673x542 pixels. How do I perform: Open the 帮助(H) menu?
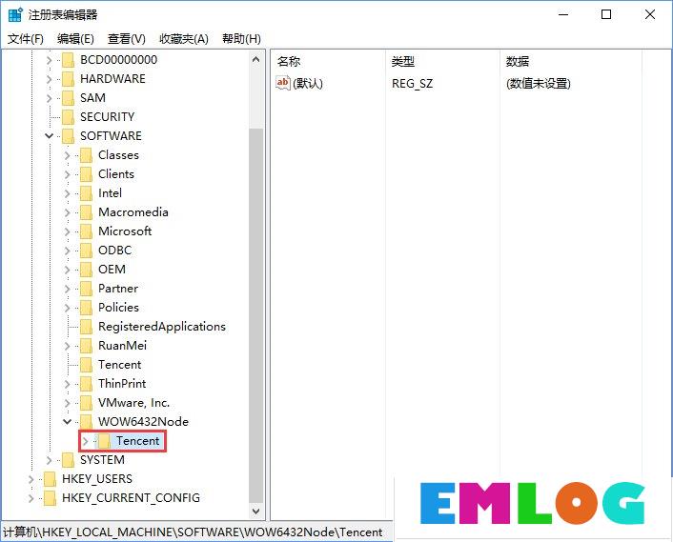tap(241, 39)
